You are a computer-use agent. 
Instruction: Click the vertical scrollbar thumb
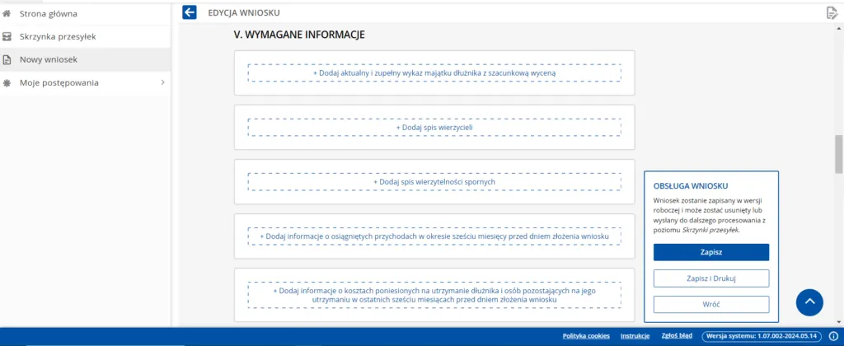[838, 154]
